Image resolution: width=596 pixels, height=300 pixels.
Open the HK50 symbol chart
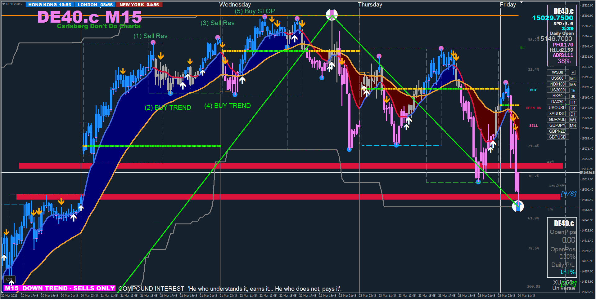point(558,96)
